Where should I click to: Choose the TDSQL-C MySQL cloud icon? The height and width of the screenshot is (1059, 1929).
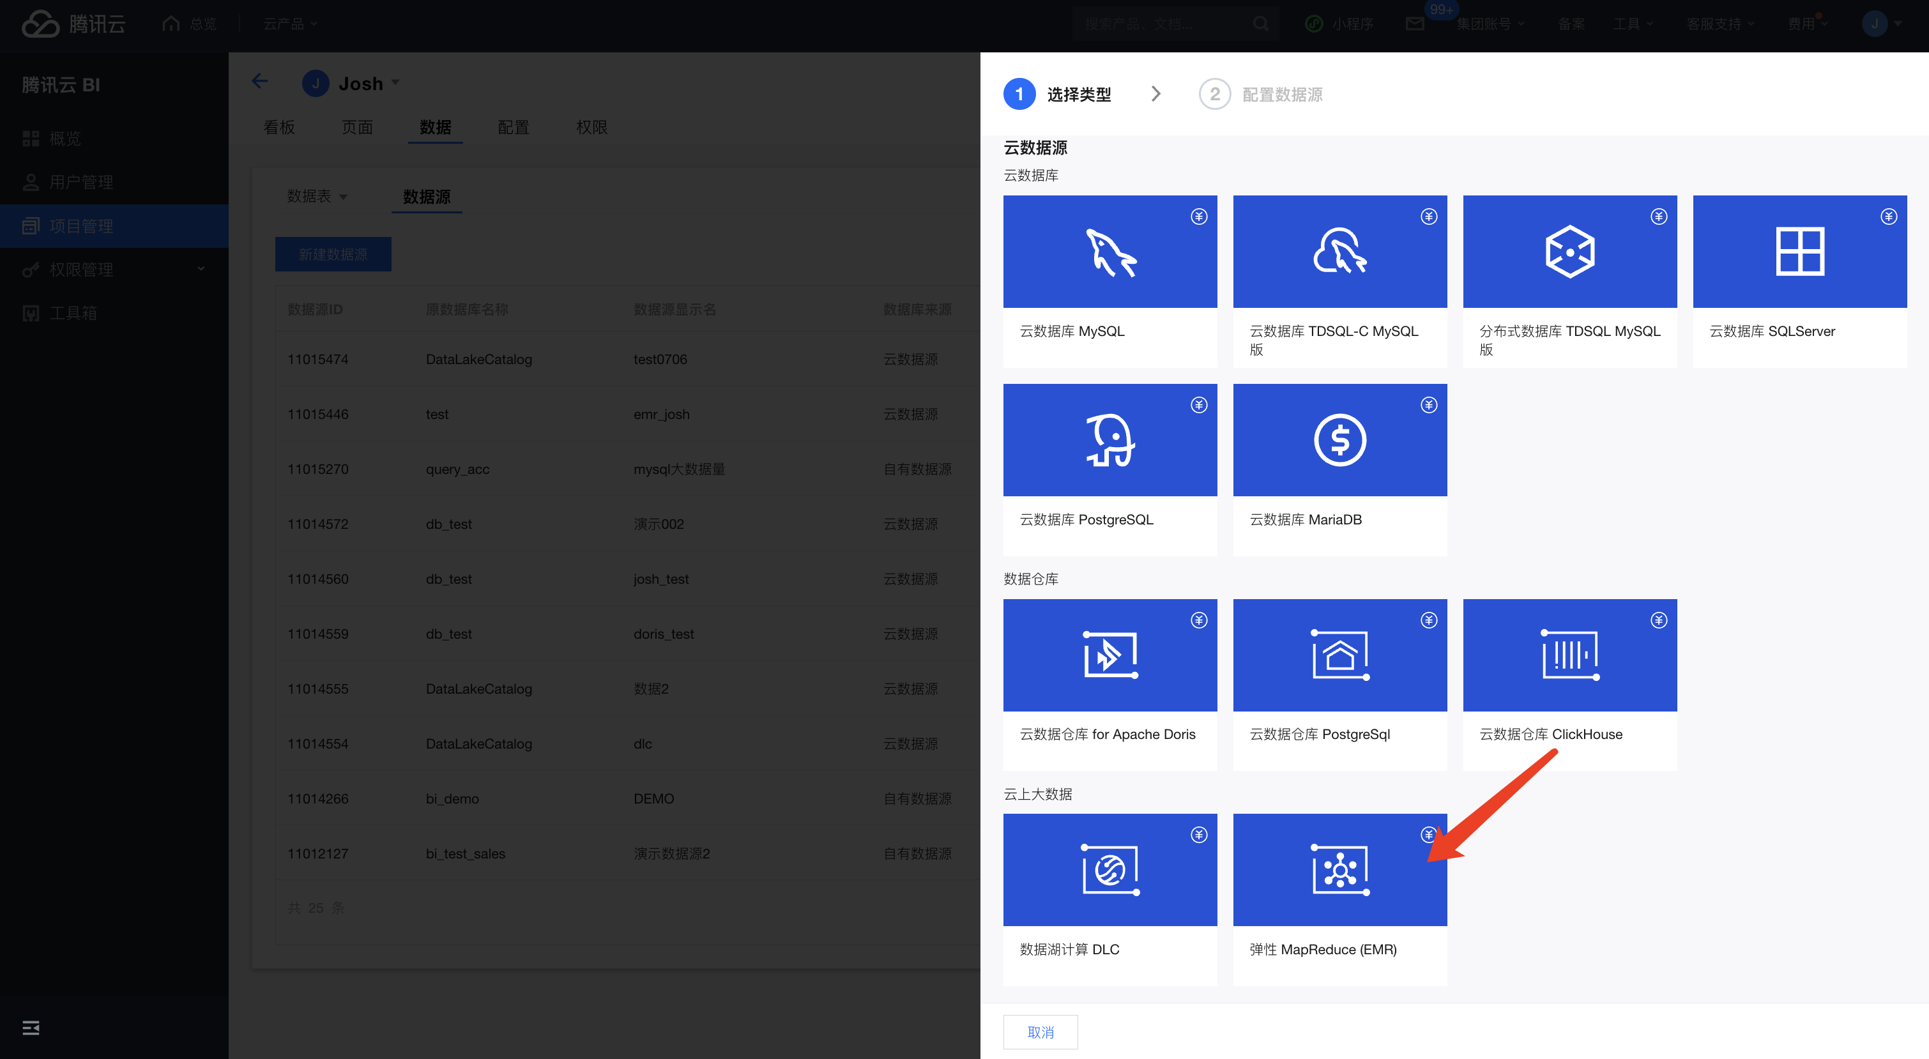[x=1339, y=252]
